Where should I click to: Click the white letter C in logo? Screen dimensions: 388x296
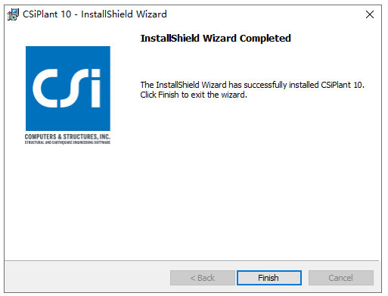tap(46, 89)
